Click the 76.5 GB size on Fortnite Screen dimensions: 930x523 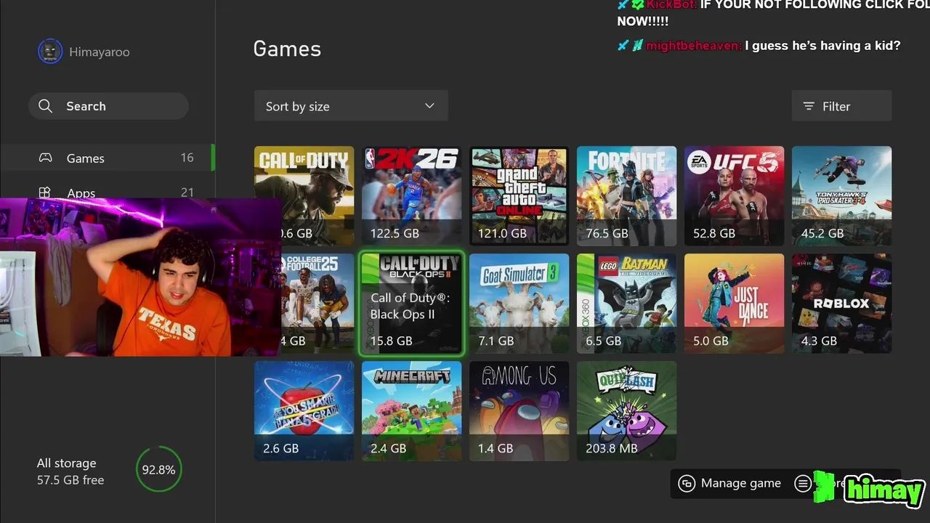[x=607, y=233]
